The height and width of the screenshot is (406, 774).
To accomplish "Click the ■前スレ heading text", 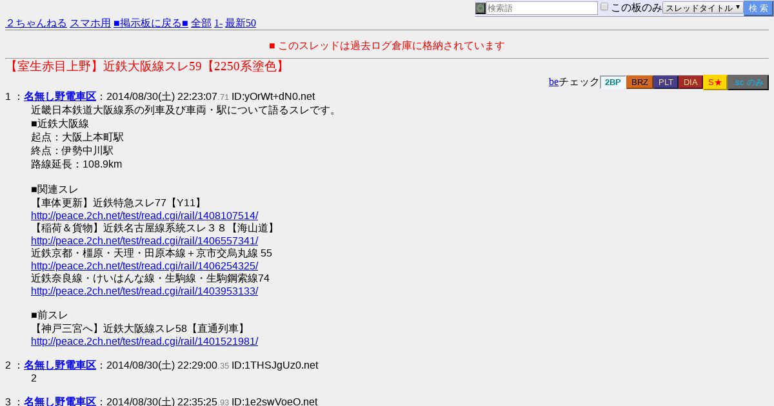I will tap(50, 315).
